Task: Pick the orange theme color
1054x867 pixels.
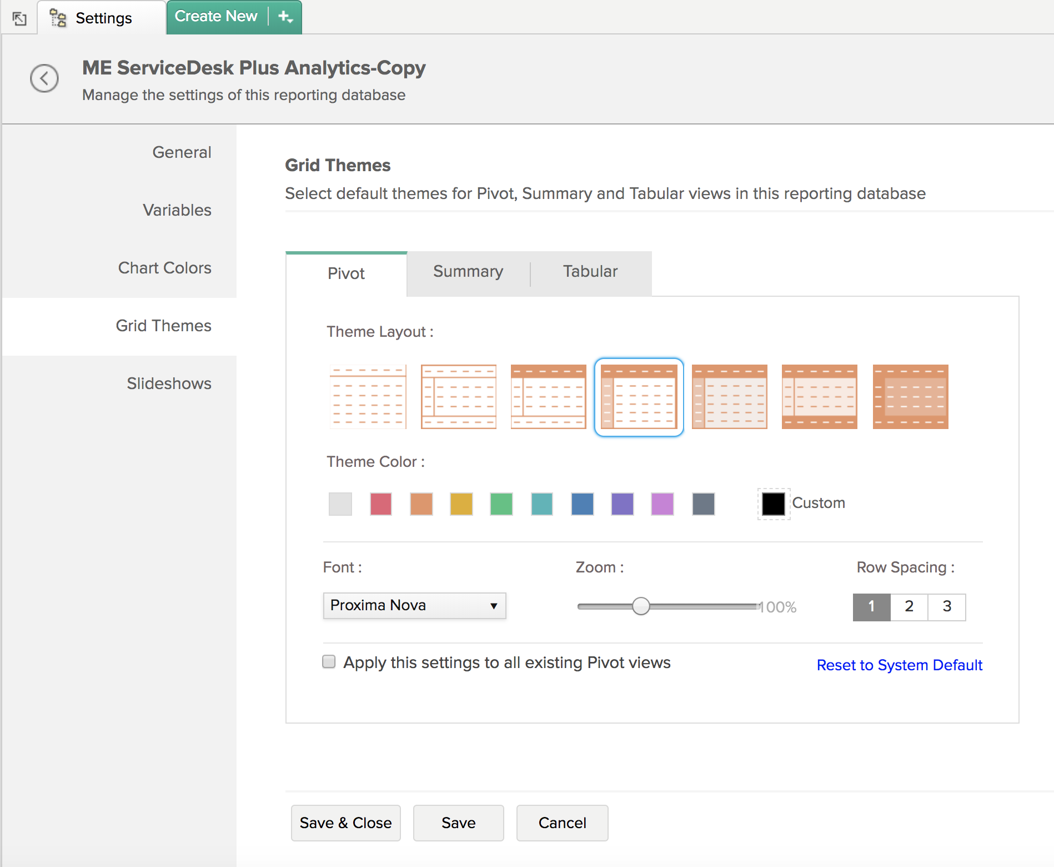Action: pyautogui.click(x=421, y=504)
